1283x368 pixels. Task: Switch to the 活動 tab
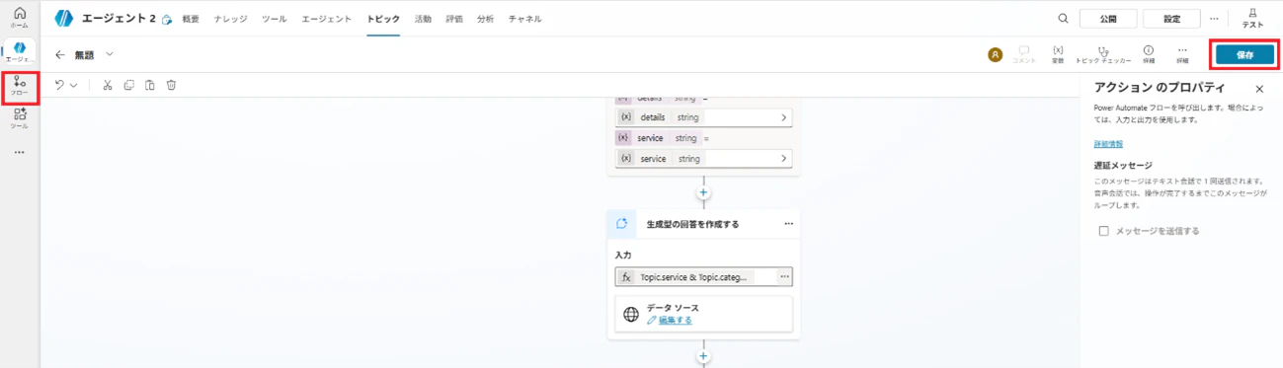(x=423, y=19)
